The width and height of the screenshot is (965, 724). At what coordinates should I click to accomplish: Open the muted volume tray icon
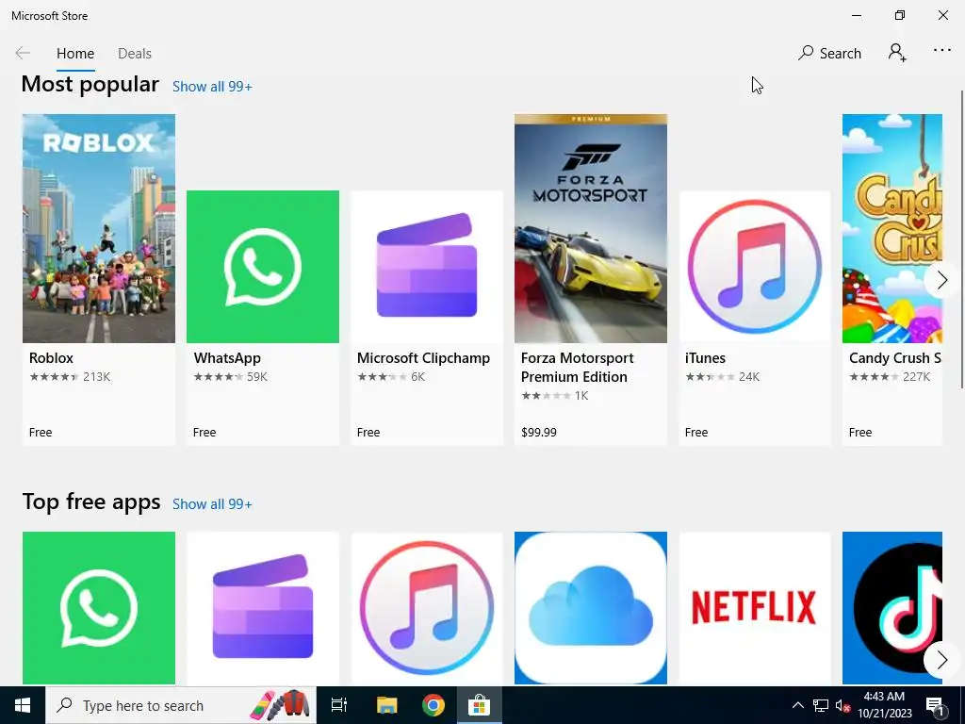coord(842,705)
